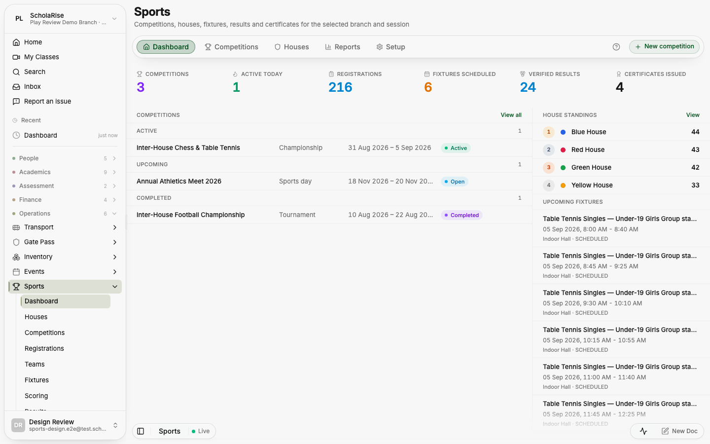This screenshot has height=444, width=710.
Task: Click the PL workspace avatar
Action: pyautogui.click(x=19, y=19)
